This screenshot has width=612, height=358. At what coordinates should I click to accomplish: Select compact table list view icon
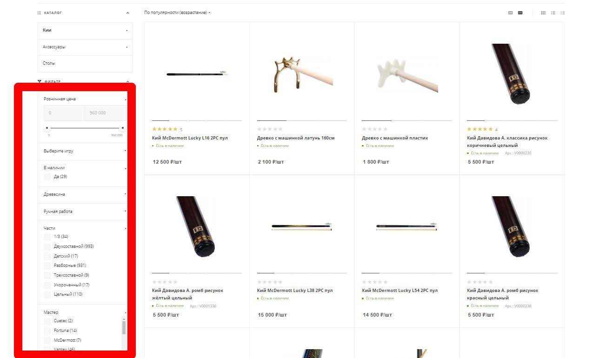pyautogui.click(x=563, y=13)
